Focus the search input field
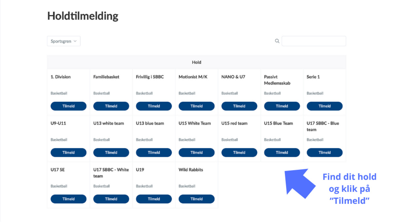This screenshot has width=393, height=222. 314,41
